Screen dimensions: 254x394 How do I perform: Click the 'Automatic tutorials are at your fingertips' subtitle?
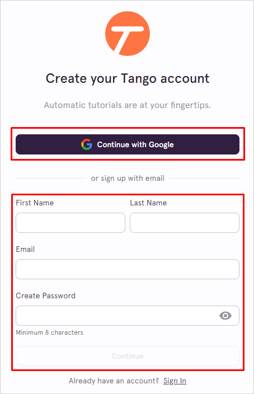[128, 105]
